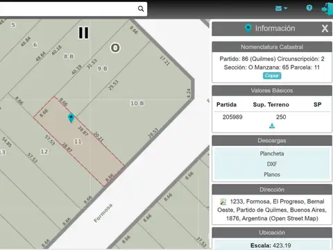
Task: Open the DXF download link
Action: tap(272, 164)
